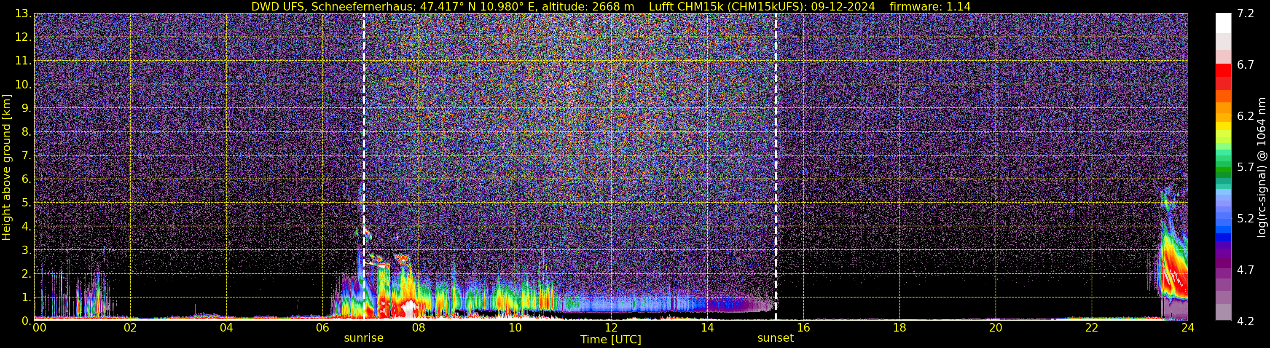Click the '2.' tick on the height axis
The image size is (1270, 348).
point(26,273)
